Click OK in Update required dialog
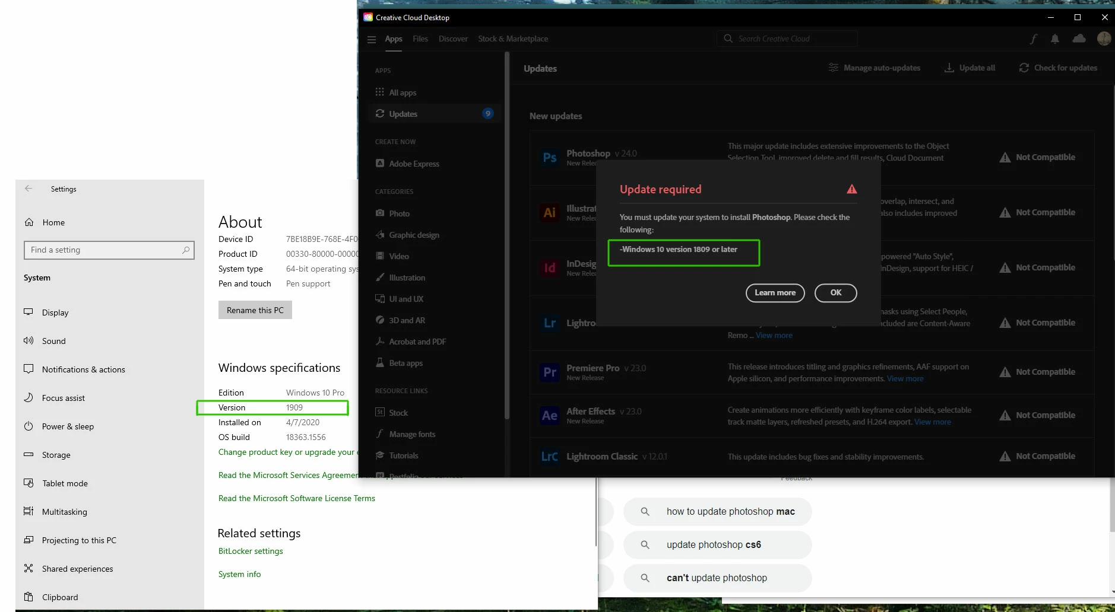The width and height of the screenshot is (1115, 612). tap(835, 293)
